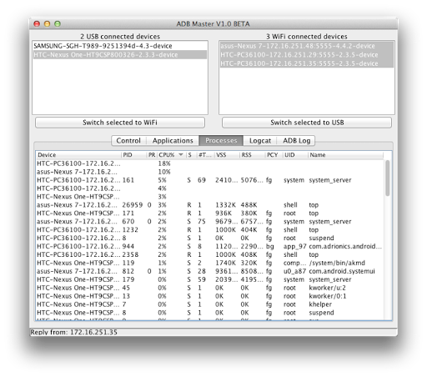The width and height of the screenshot is (427, 377).
Task: Show the ADB Log tab
Action: tap(296, 141)
